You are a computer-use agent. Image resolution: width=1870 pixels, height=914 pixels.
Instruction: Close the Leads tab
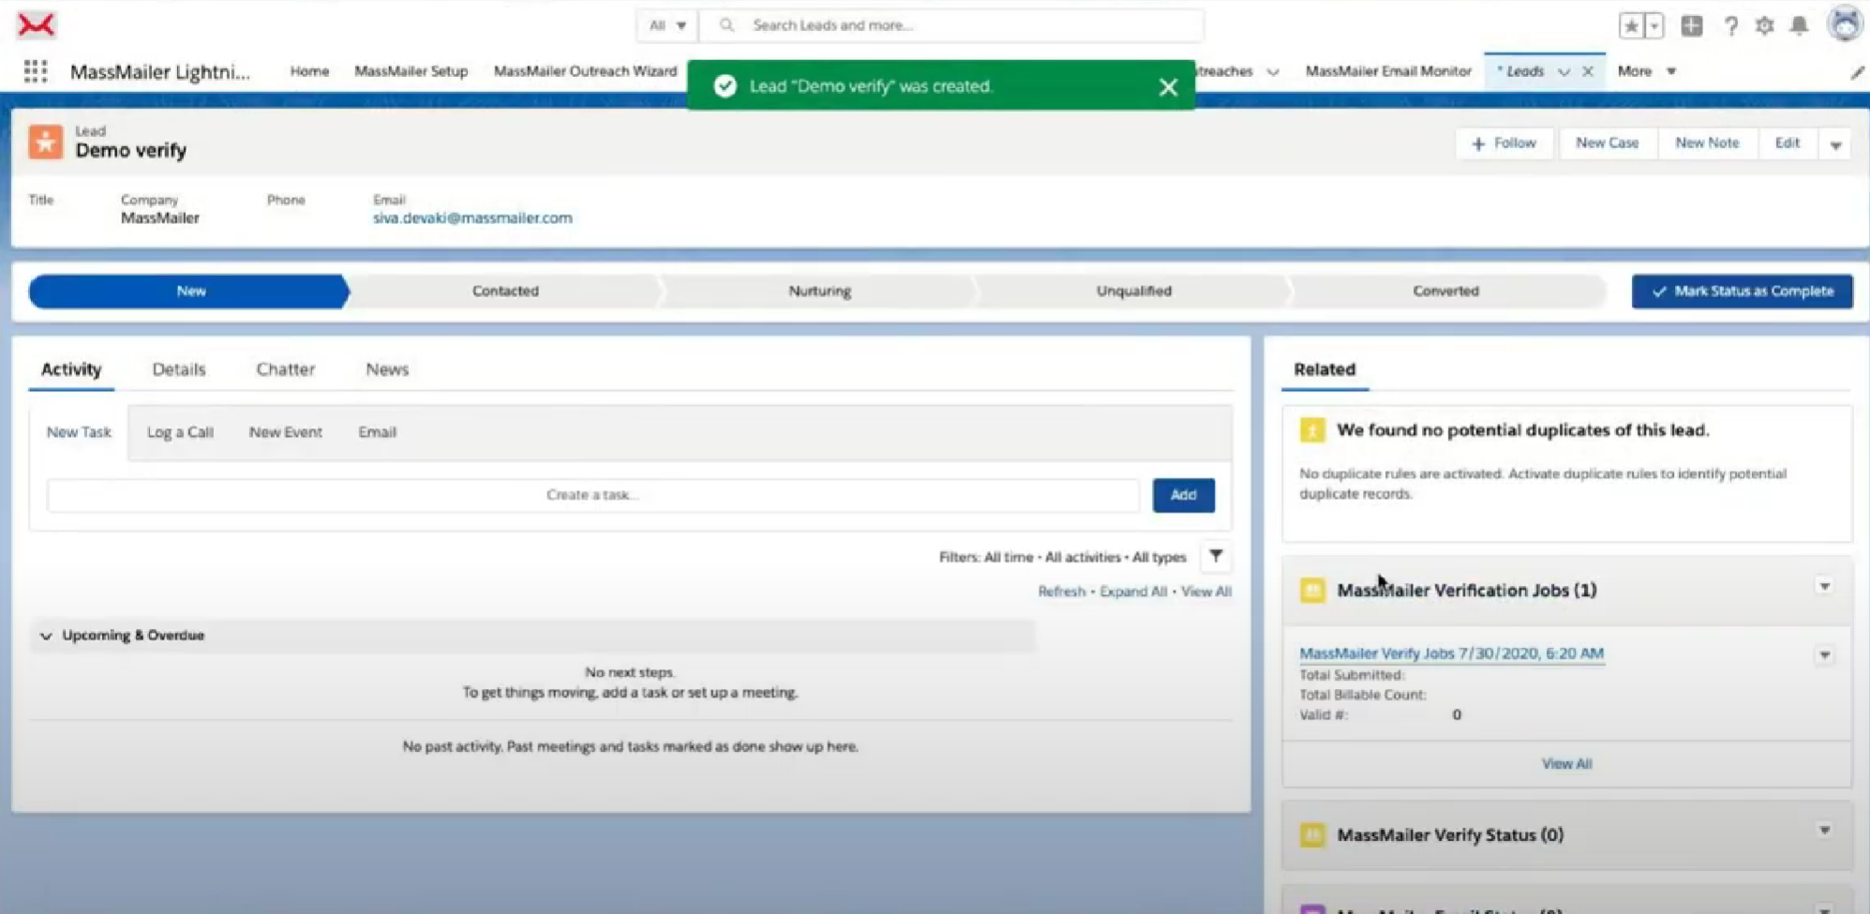click(1588, 71)
